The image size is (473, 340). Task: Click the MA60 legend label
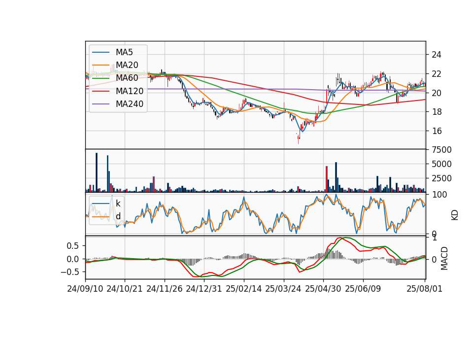pos(127,78)
